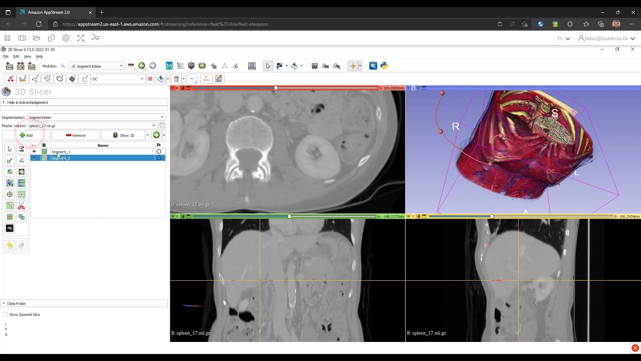Select the mouse pointer view-transform mode icon

pos(268,66)
